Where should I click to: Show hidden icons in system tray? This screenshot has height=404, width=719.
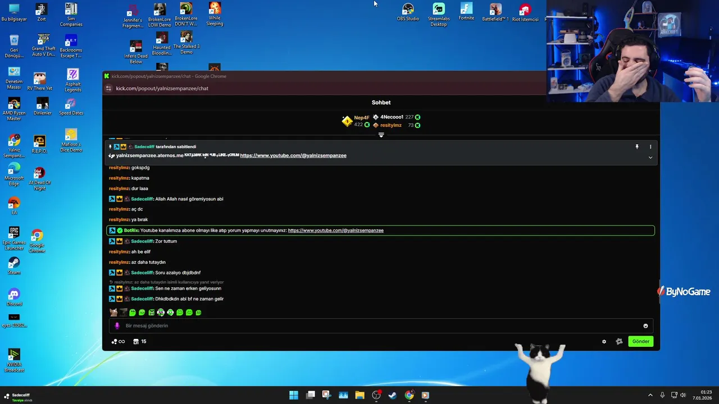650,395
